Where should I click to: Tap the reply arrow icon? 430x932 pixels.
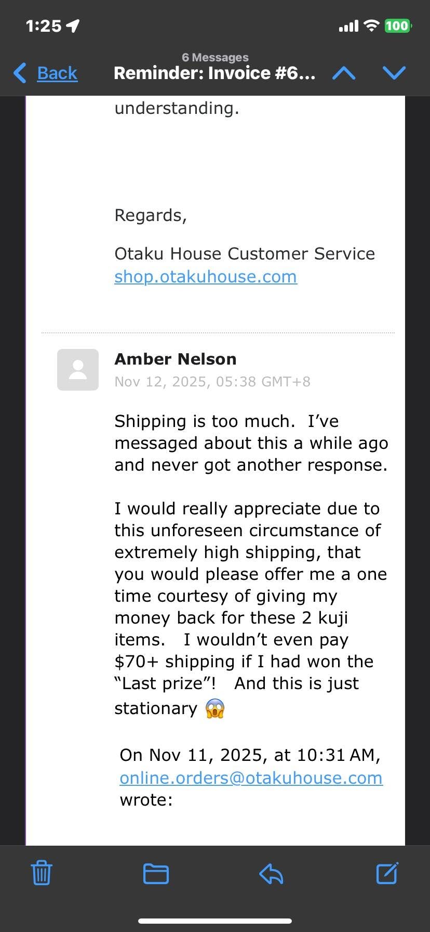271,873
